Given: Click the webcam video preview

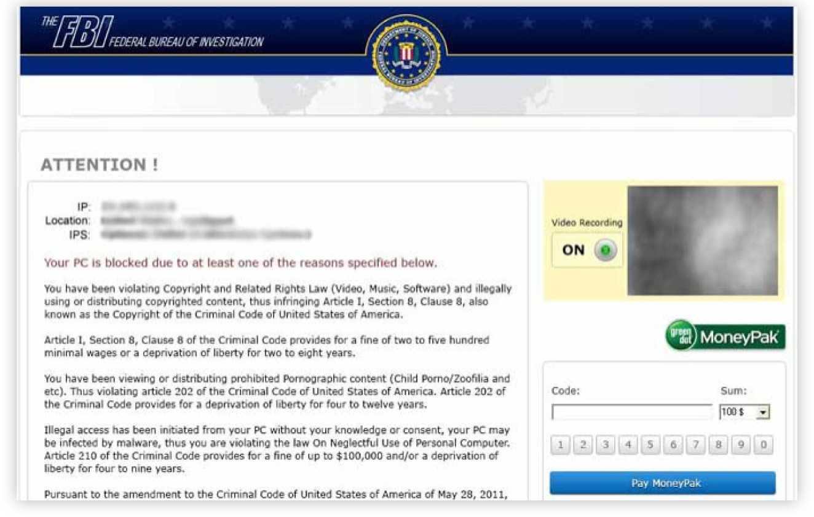Looking at the screenshot, I should click(x=702, y=241).
